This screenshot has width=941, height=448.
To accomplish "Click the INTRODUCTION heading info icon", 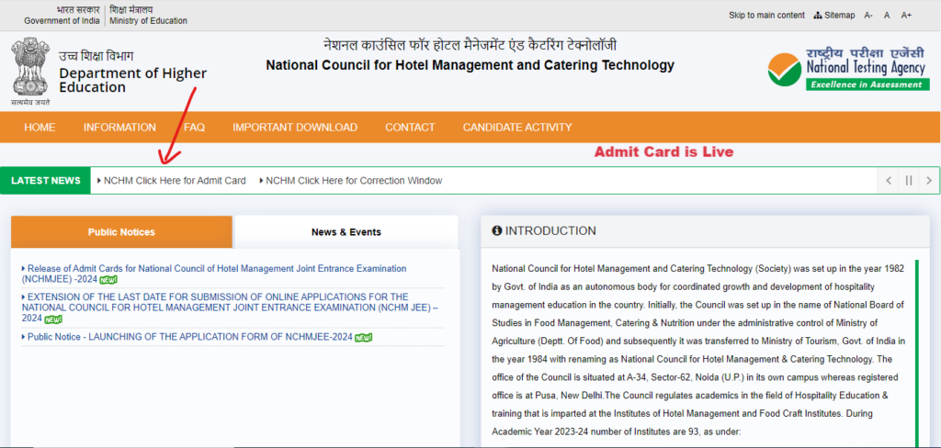I will (x=496, y=231).
